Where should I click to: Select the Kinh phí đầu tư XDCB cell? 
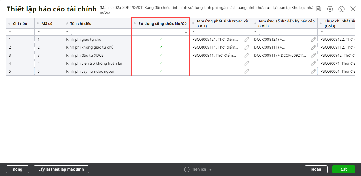(97, 55)
